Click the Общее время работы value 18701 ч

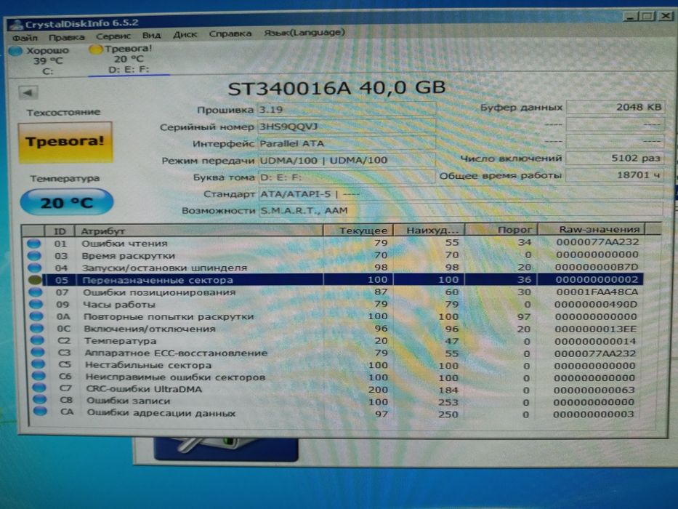pos(615,175)
